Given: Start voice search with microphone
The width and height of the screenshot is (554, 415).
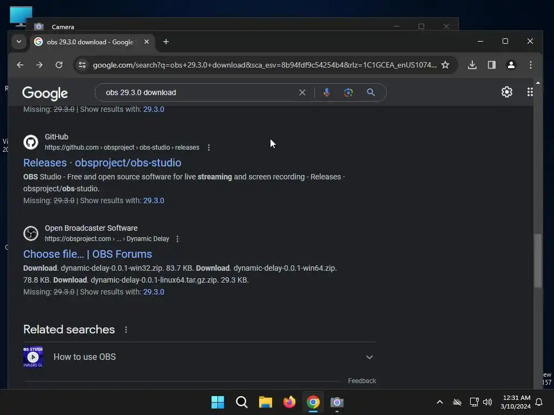Looking at the screenshot, I should click(x=327, y=92).
